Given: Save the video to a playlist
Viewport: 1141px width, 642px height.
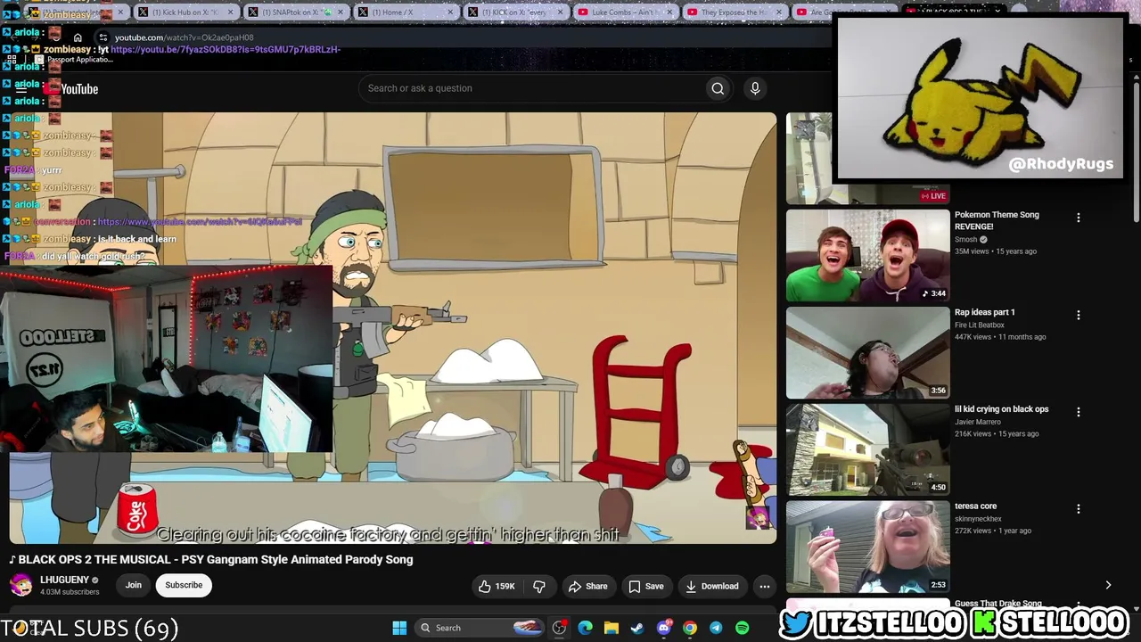Looking at the screenshot, I should (645, 586).
